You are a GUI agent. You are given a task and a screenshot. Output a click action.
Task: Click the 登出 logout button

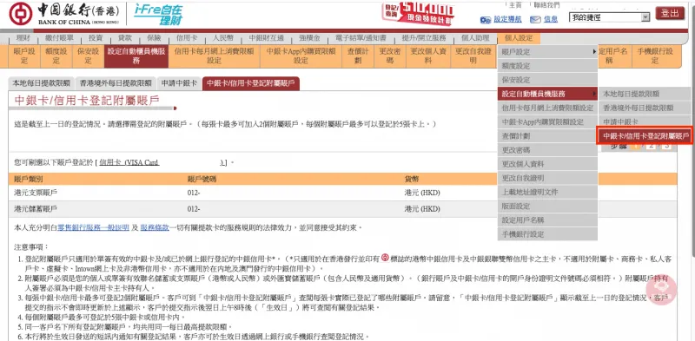click(670, 13)
